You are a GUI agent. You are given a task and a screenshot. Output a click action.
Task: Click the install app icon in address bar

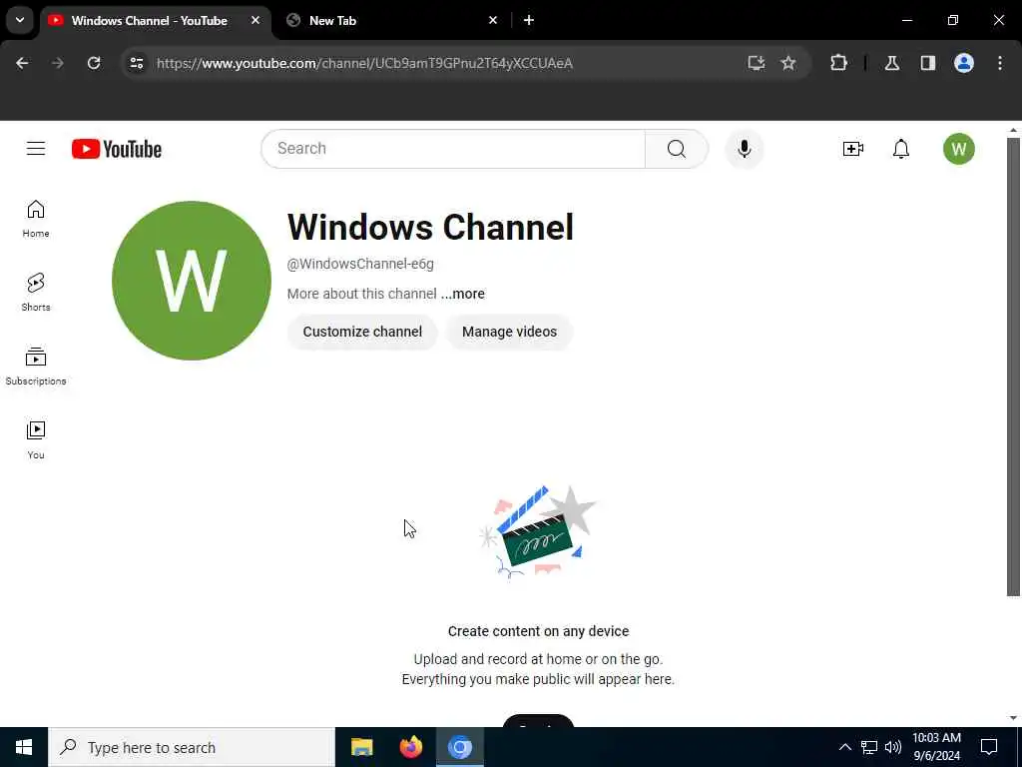click(757, 63)
